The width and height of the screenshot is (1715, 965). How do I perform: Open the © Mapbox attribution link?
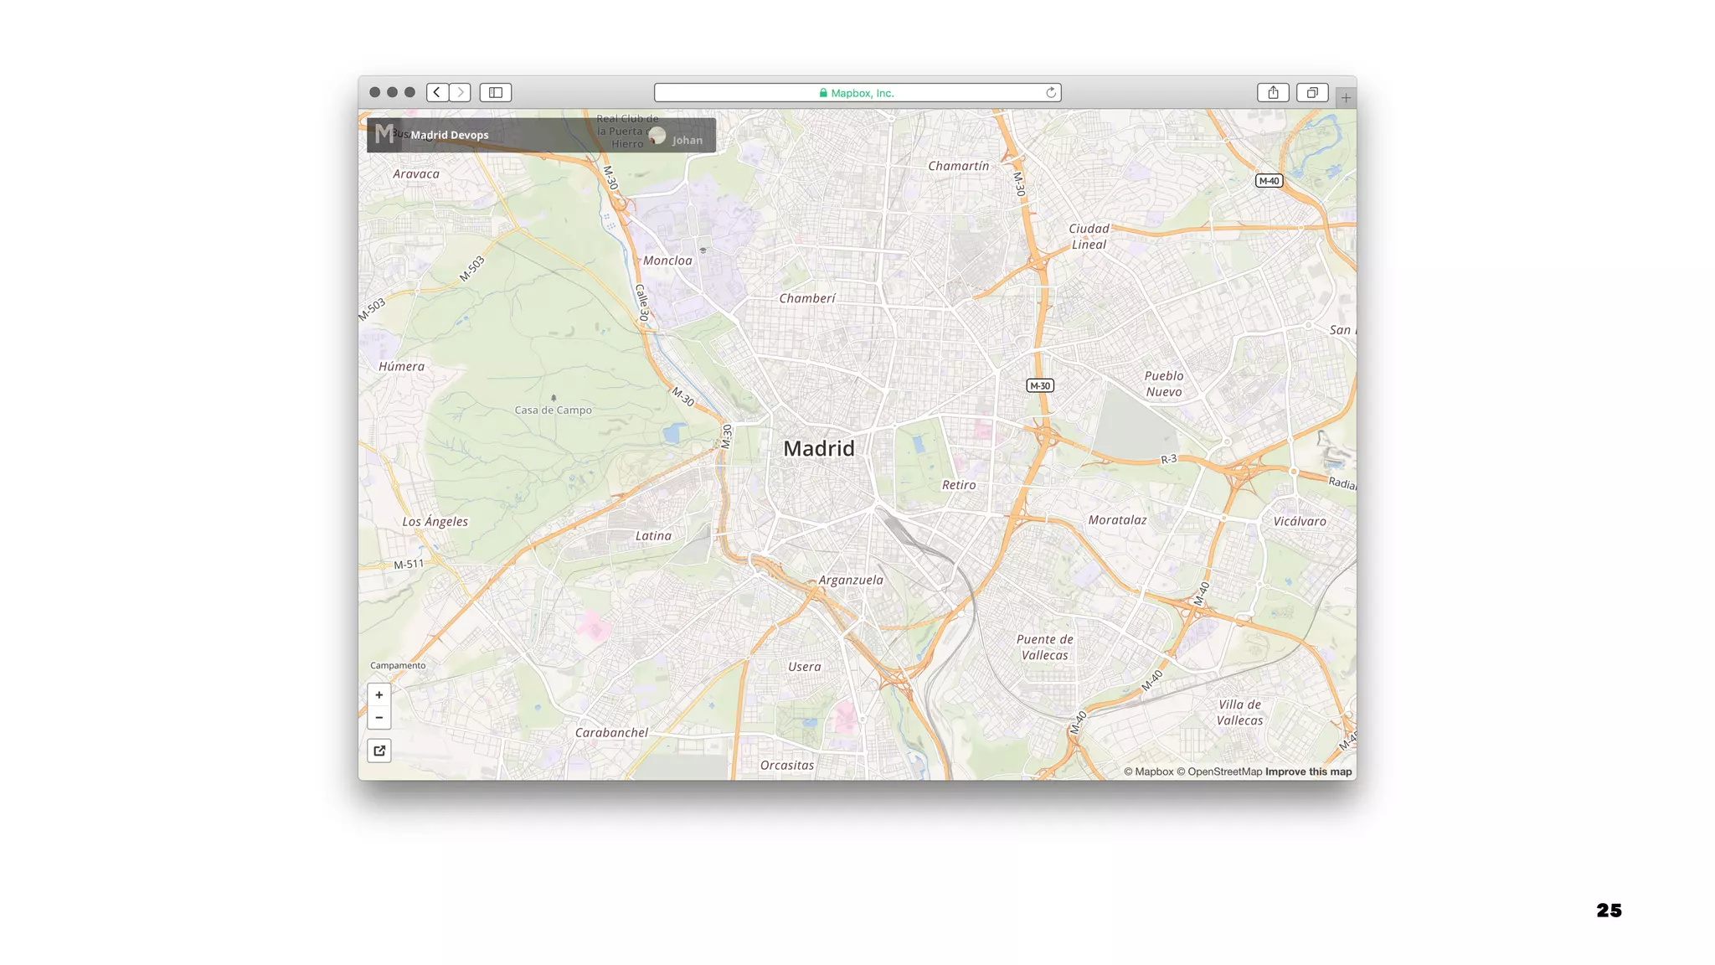coord(1148,772)
